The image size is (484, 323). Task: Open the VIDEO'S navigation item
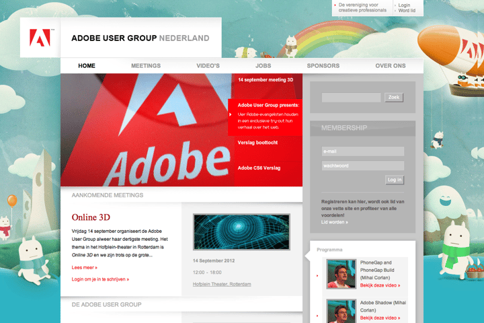click(208, 66)
